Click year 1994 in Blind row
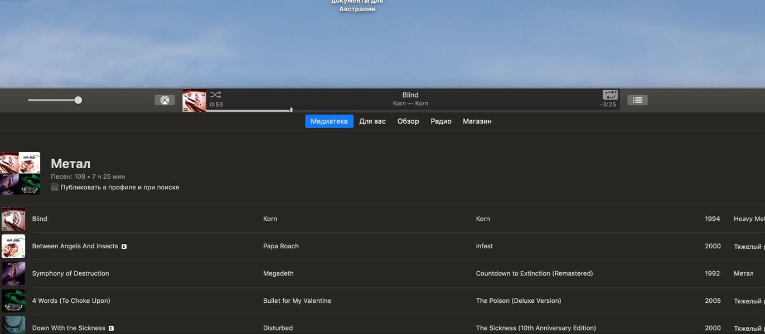The height and width of the screenshot is (334, 765). coord(713,219)
